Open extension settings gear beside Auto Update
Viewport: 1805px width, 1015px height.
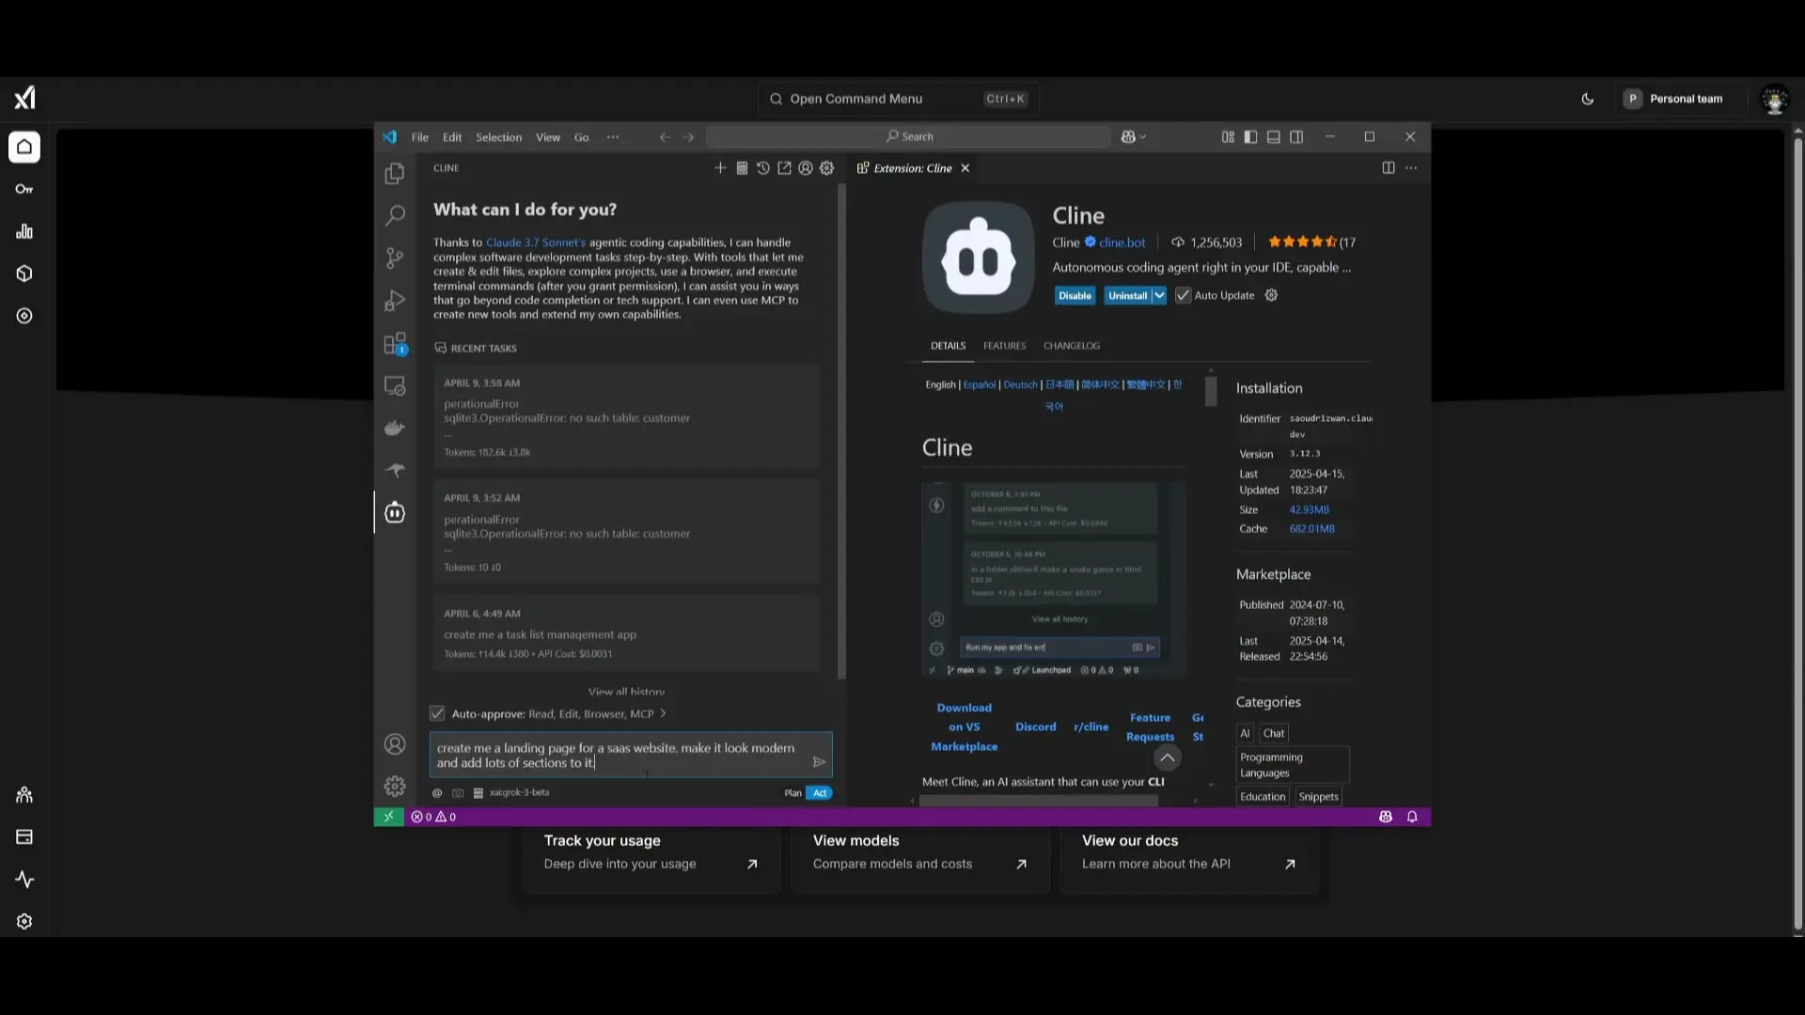[x=1271, y=295]
